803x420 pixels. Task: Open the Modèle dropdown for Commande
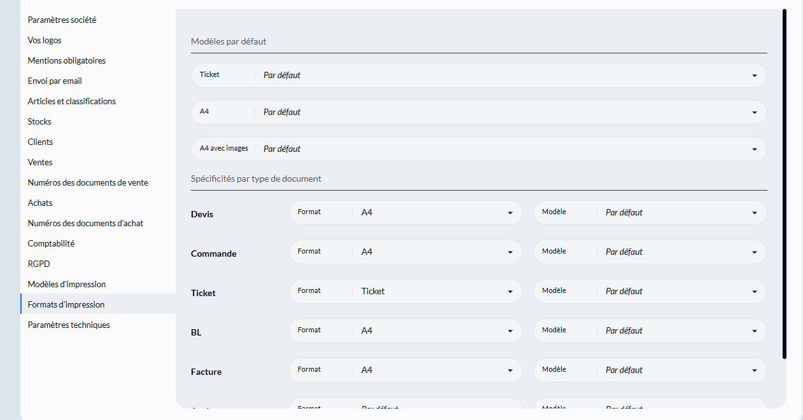tap(650, 252)
